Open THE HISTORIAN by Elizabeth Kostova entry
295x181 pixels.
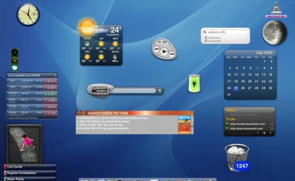click(x=103, y=121)
